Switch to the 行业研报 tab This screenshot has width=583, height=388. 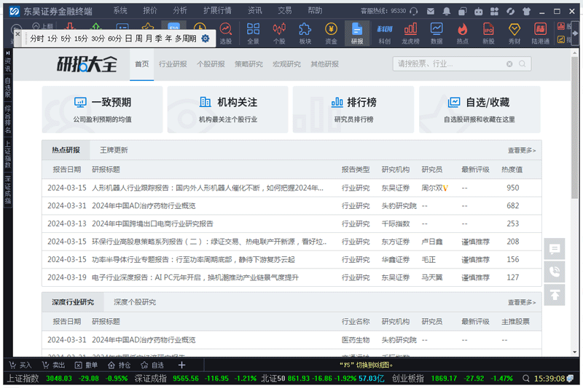pos(173,64)
